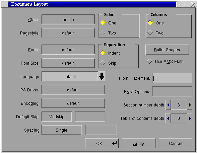Click the Extra Options input field
197x153 pixels.
172,91
